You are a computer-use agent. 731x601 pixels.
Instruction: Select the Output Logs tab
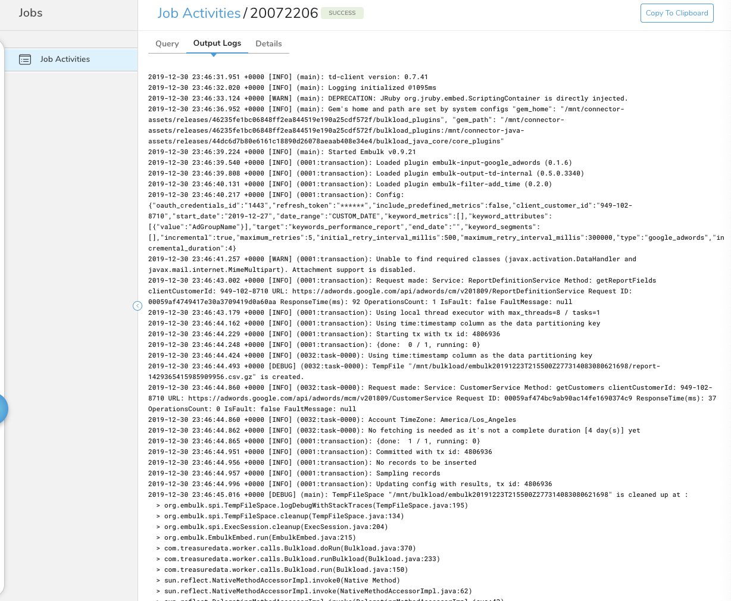click(217, 43)
